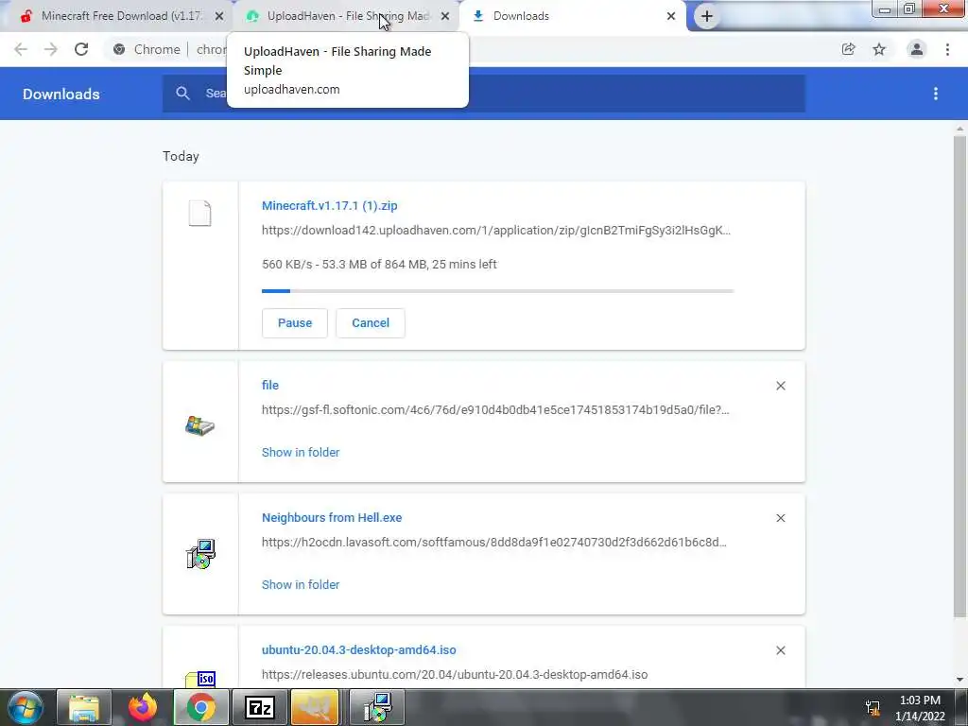Open Windows Explorer from taskbar

83,707
